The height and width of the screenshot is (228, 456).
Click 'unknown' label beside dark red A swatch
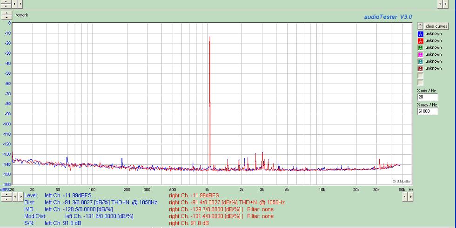[434, 68]
